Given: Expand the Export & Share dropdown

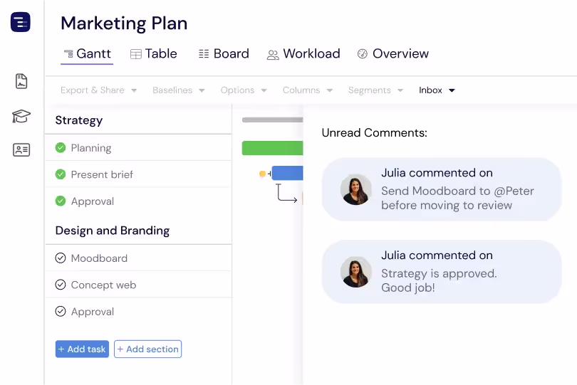Looking at the screenshot, I should click(x=98, y=90).
